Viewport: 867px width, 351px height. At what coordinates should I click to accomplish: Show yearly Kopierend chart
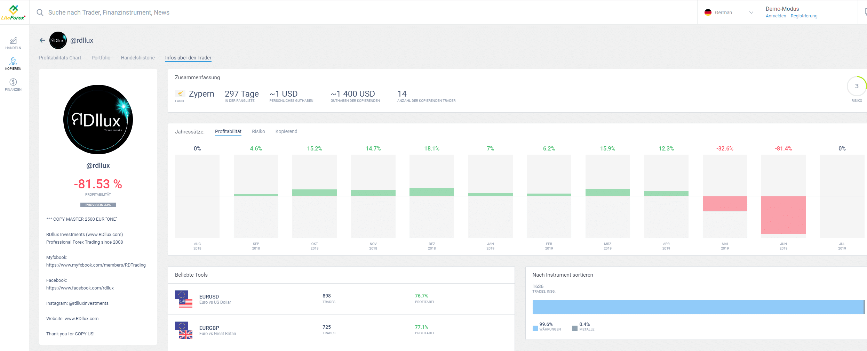(x=286, y=131)
